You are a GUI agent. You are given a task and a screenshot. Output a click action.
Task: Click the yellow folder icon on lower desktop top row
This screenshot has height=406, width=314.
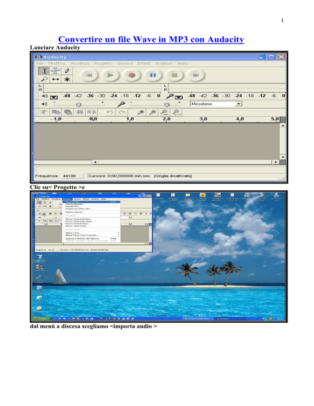[x=188, y=195]
